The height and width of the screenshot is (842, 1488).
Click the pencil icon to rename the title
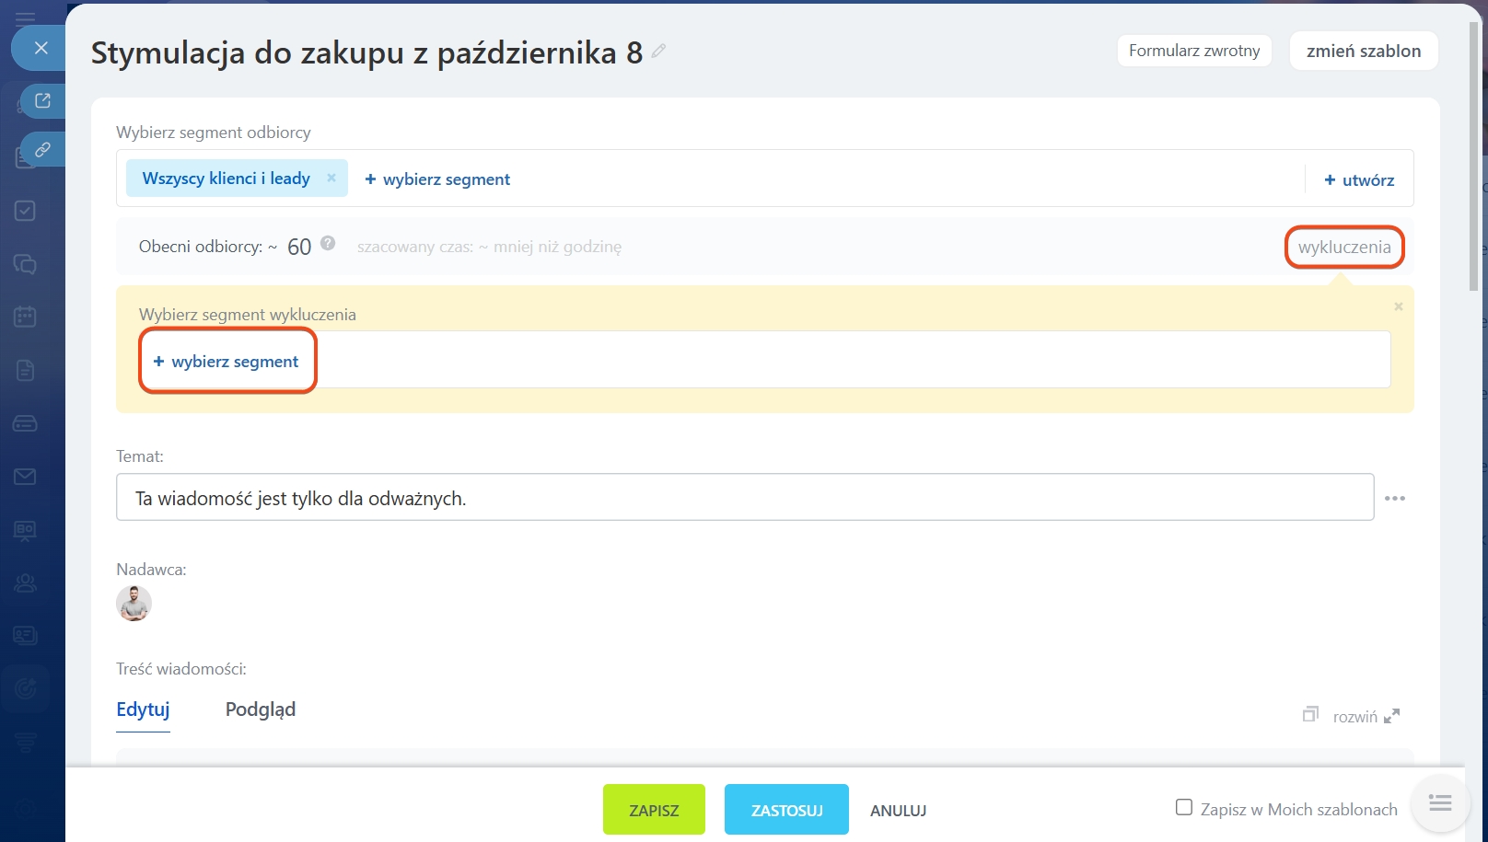658,52
